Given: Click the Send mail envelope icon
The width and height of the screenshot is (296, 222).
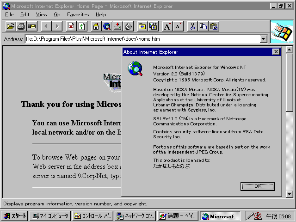Looking at the screenshot, I should [x=32, y=26].
